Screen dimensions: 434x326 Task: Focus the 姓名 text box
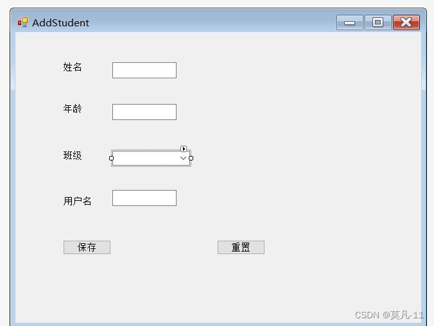point(144,71)
